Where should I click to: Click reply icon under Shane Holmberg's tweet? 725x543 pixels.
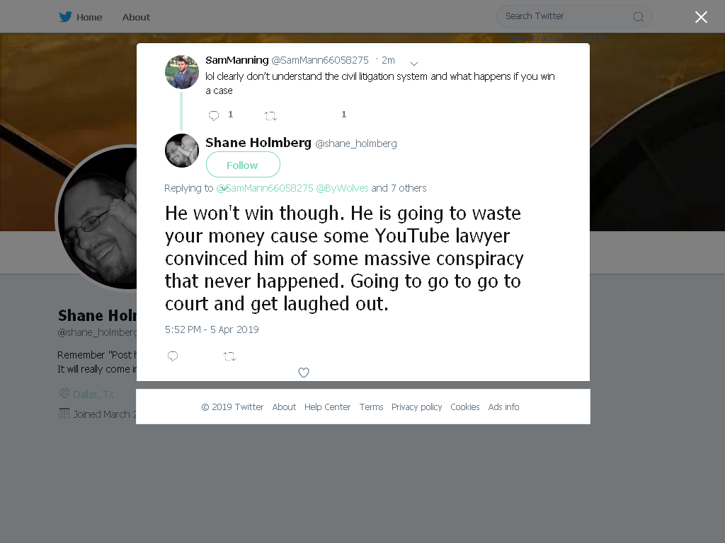tap(173, 356)
